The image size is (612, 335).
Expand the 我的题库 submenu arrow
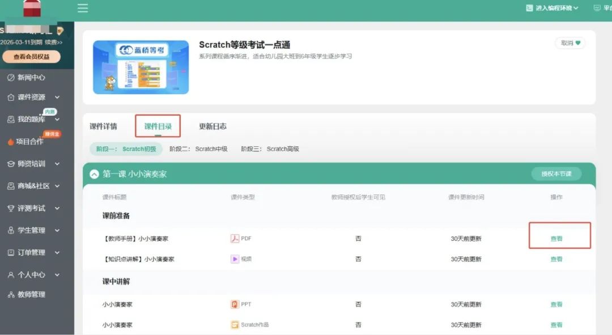(57, 119)
